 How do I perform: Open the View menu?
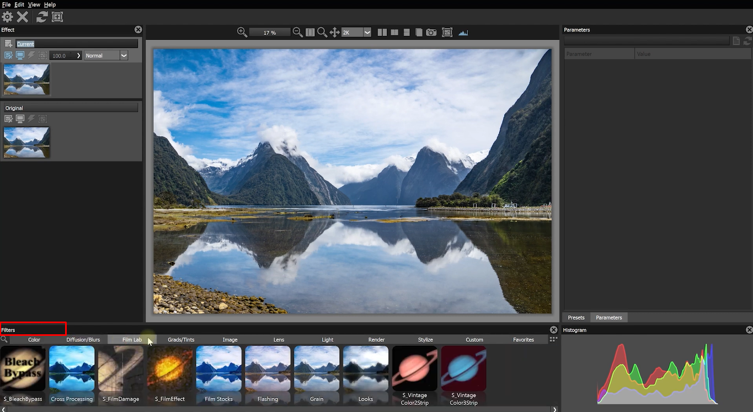pos(34,4)
